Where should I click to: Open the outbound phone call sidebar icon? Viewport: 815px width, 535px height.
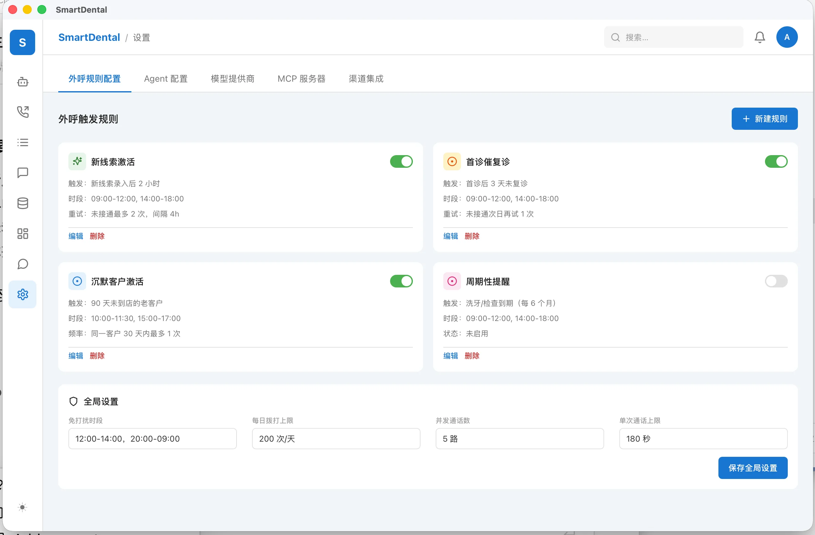click(x=22, y=112)
